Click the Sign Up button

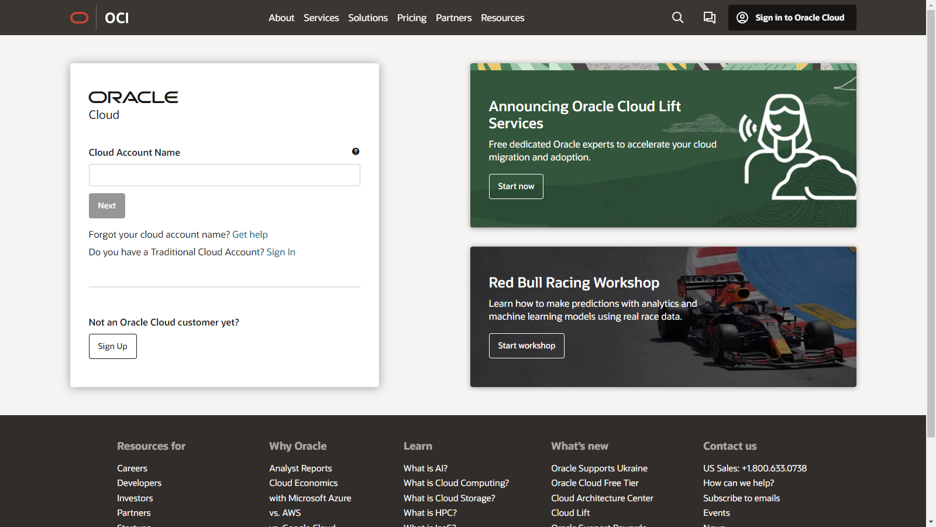113,346
